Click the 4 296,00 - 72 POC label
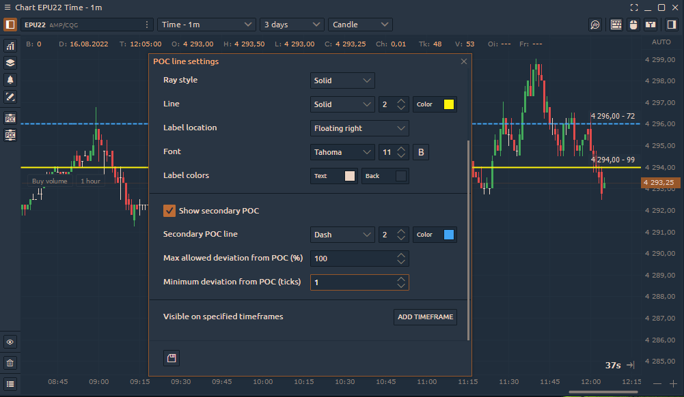Screen dimensions: 684x397 [612, 116]
